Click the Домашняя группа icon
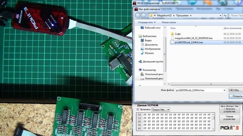The height and width of the screenshot is (136, 243). (x=140, y=62)
